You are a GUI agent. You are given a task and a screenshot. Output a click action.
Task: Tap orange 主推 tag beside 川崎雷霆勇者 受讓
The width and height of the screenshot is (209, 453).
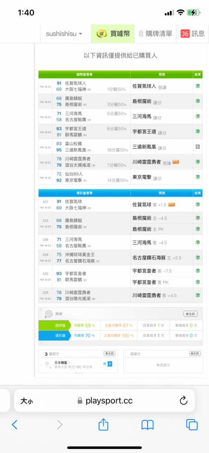(176, 162)
